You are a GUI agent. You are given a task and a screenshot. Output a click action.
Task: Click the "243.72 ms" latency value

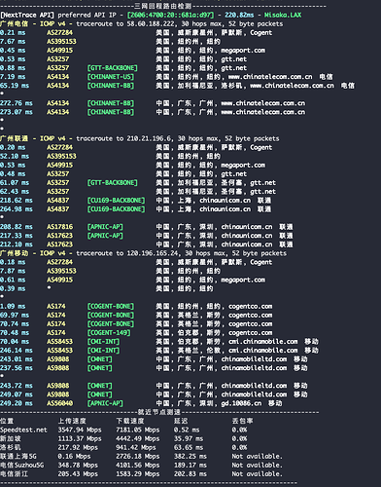point(17,386)
